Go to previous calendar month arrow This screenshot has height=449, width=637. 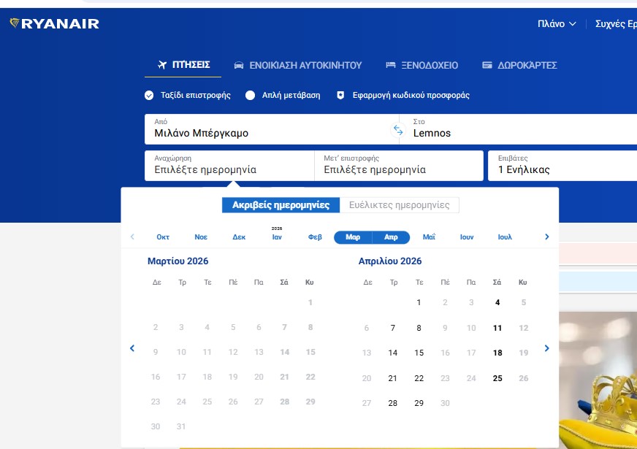click(132, 348)
